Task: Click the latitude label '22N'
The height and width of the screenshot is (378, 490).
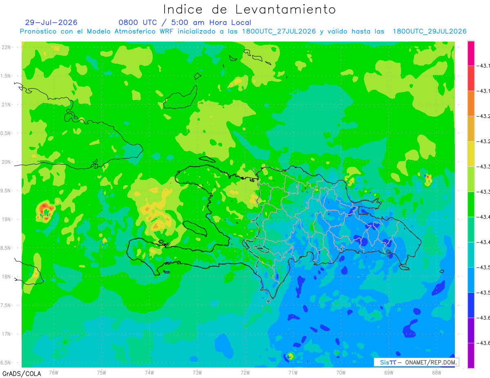Action: (x=7, y=47)
